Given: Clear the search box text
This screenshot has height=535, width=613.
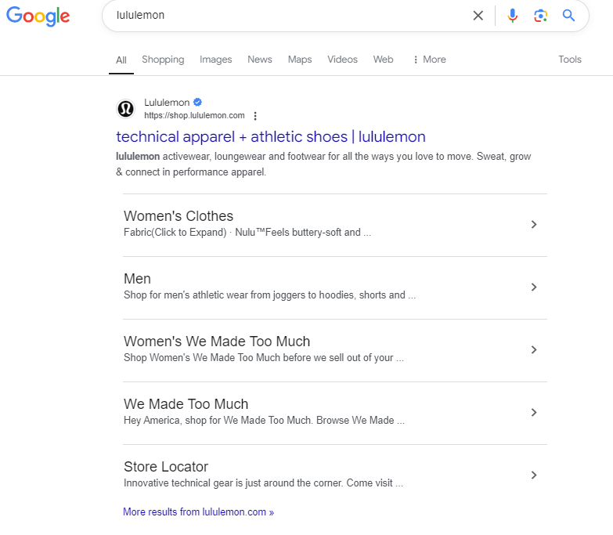Looking at the screenshot, I should coord(478,16).
